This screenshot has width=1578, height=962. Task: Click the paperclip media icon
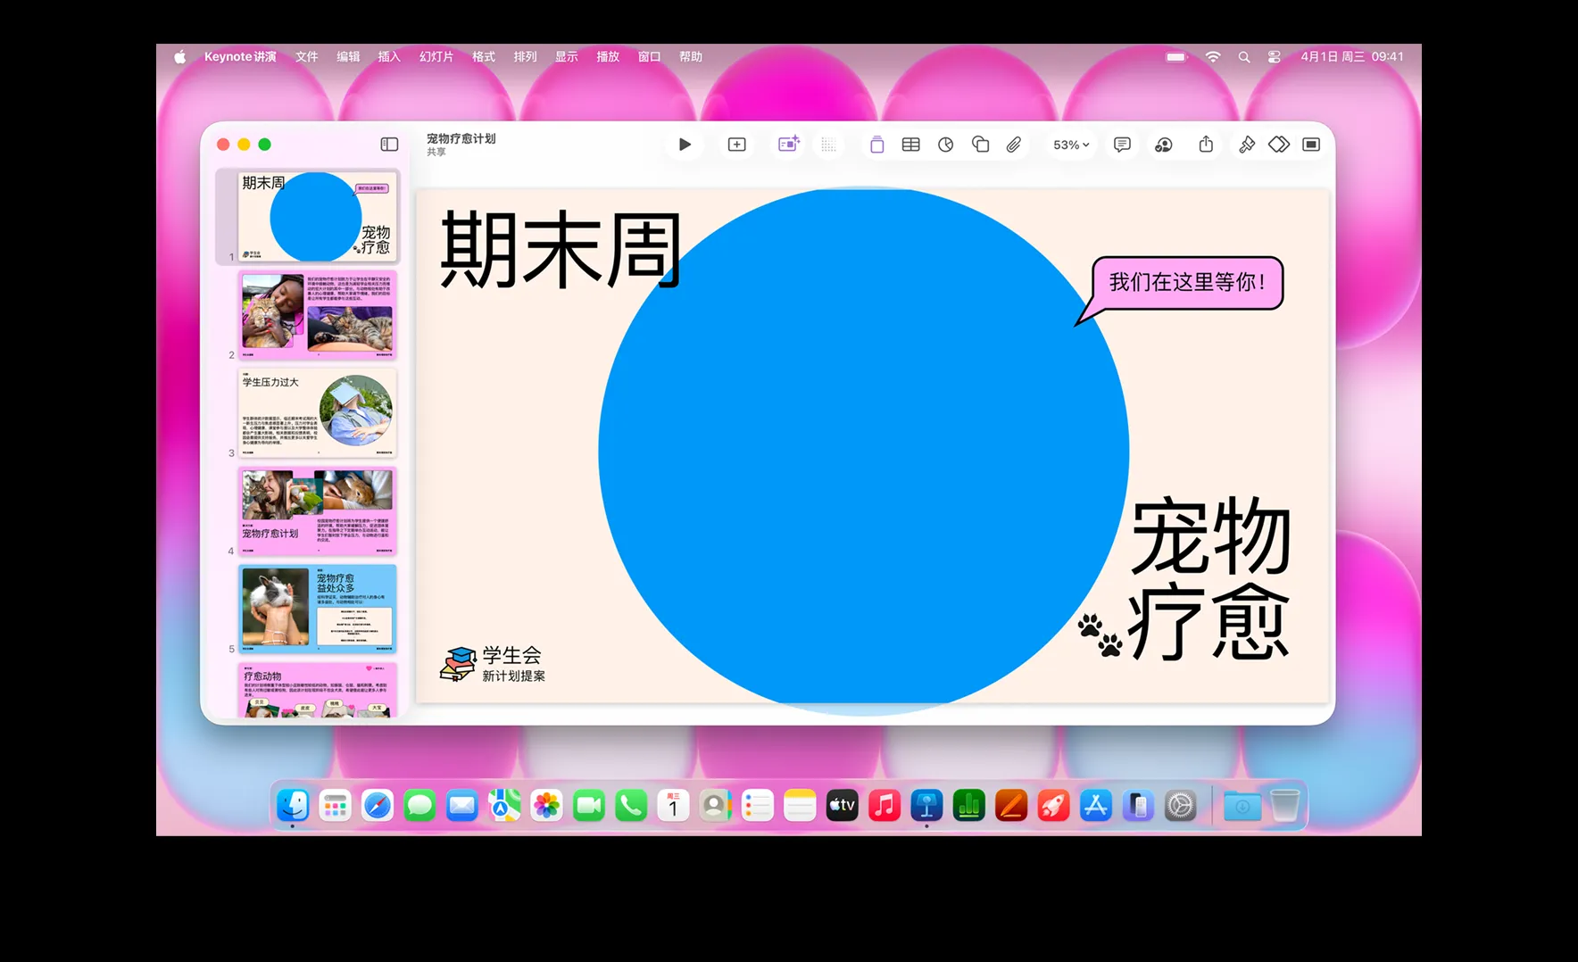(x=1014, y=145)
